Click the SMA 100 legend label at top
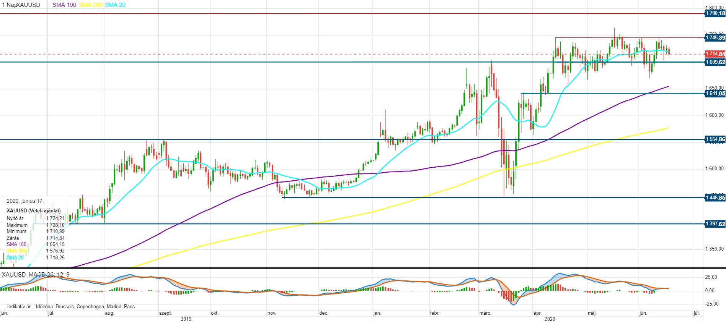This screenshot has height=322, width=726. 64,5
